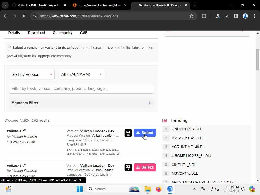Open Chromium browser icon in taskbar
The height and width of the screenshot is (195, 260).
170,189
